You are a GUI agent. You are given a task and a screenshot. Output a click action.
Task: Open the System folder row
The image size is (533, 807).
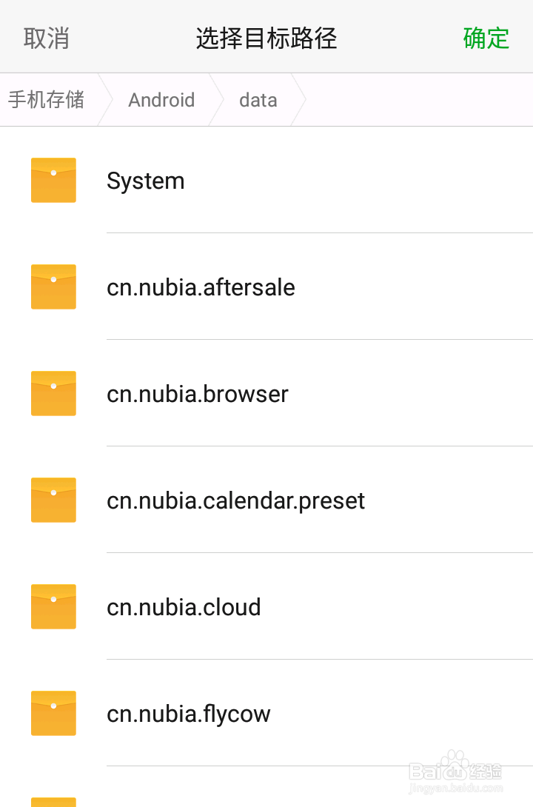pyautogui.click(x=266, y=180)
